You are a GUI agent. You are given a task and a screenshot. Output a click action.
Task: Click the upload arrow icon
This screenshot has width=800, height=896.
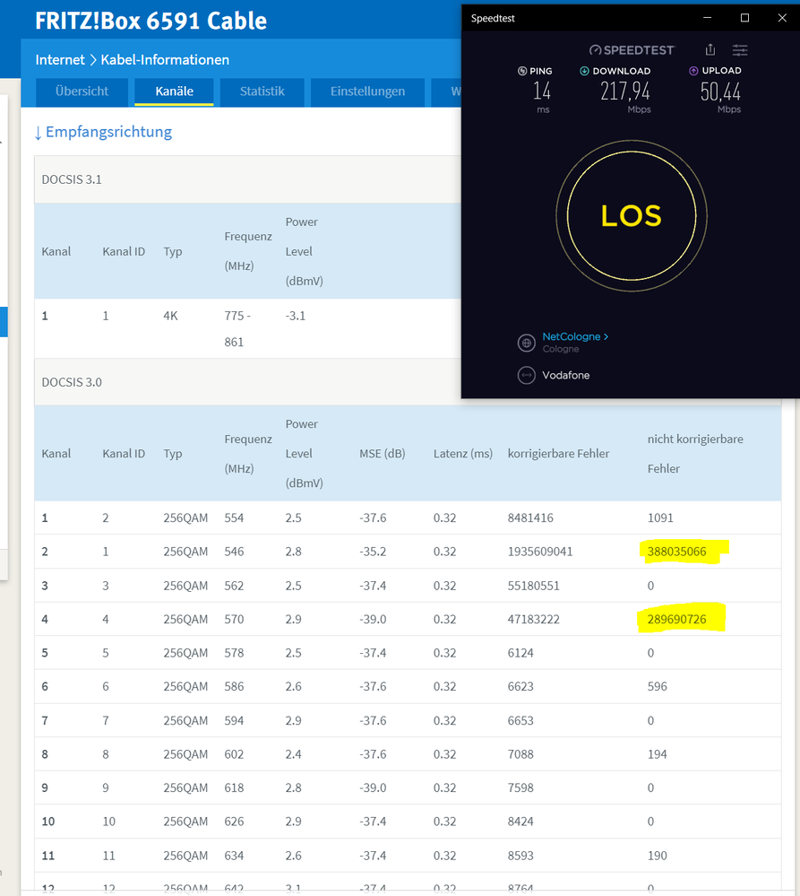(x=693, y=71)
